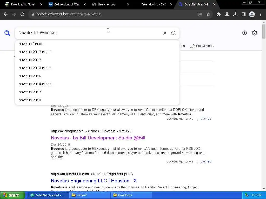Open the Extensions puzzle icon
The height and width of the screenshot is (199, 266).
tap(219, 15)
